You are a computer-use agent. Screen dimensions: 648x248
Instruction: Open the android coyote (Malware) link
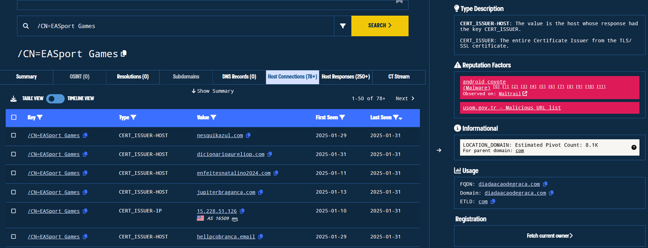484,84
